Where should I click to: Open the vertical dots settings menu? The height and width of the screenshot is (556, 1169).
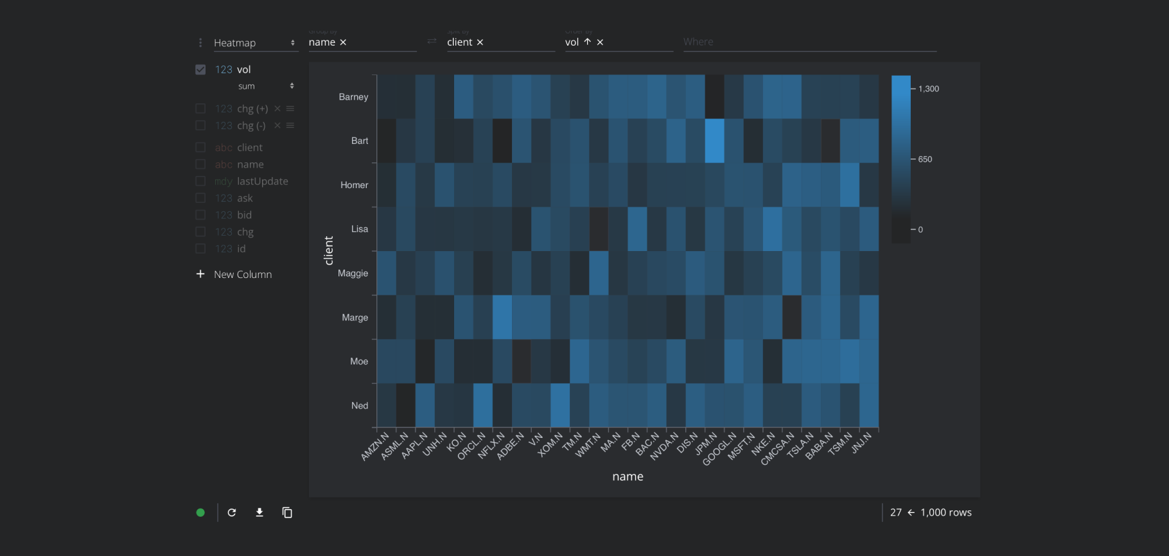[x=200, y=42]
